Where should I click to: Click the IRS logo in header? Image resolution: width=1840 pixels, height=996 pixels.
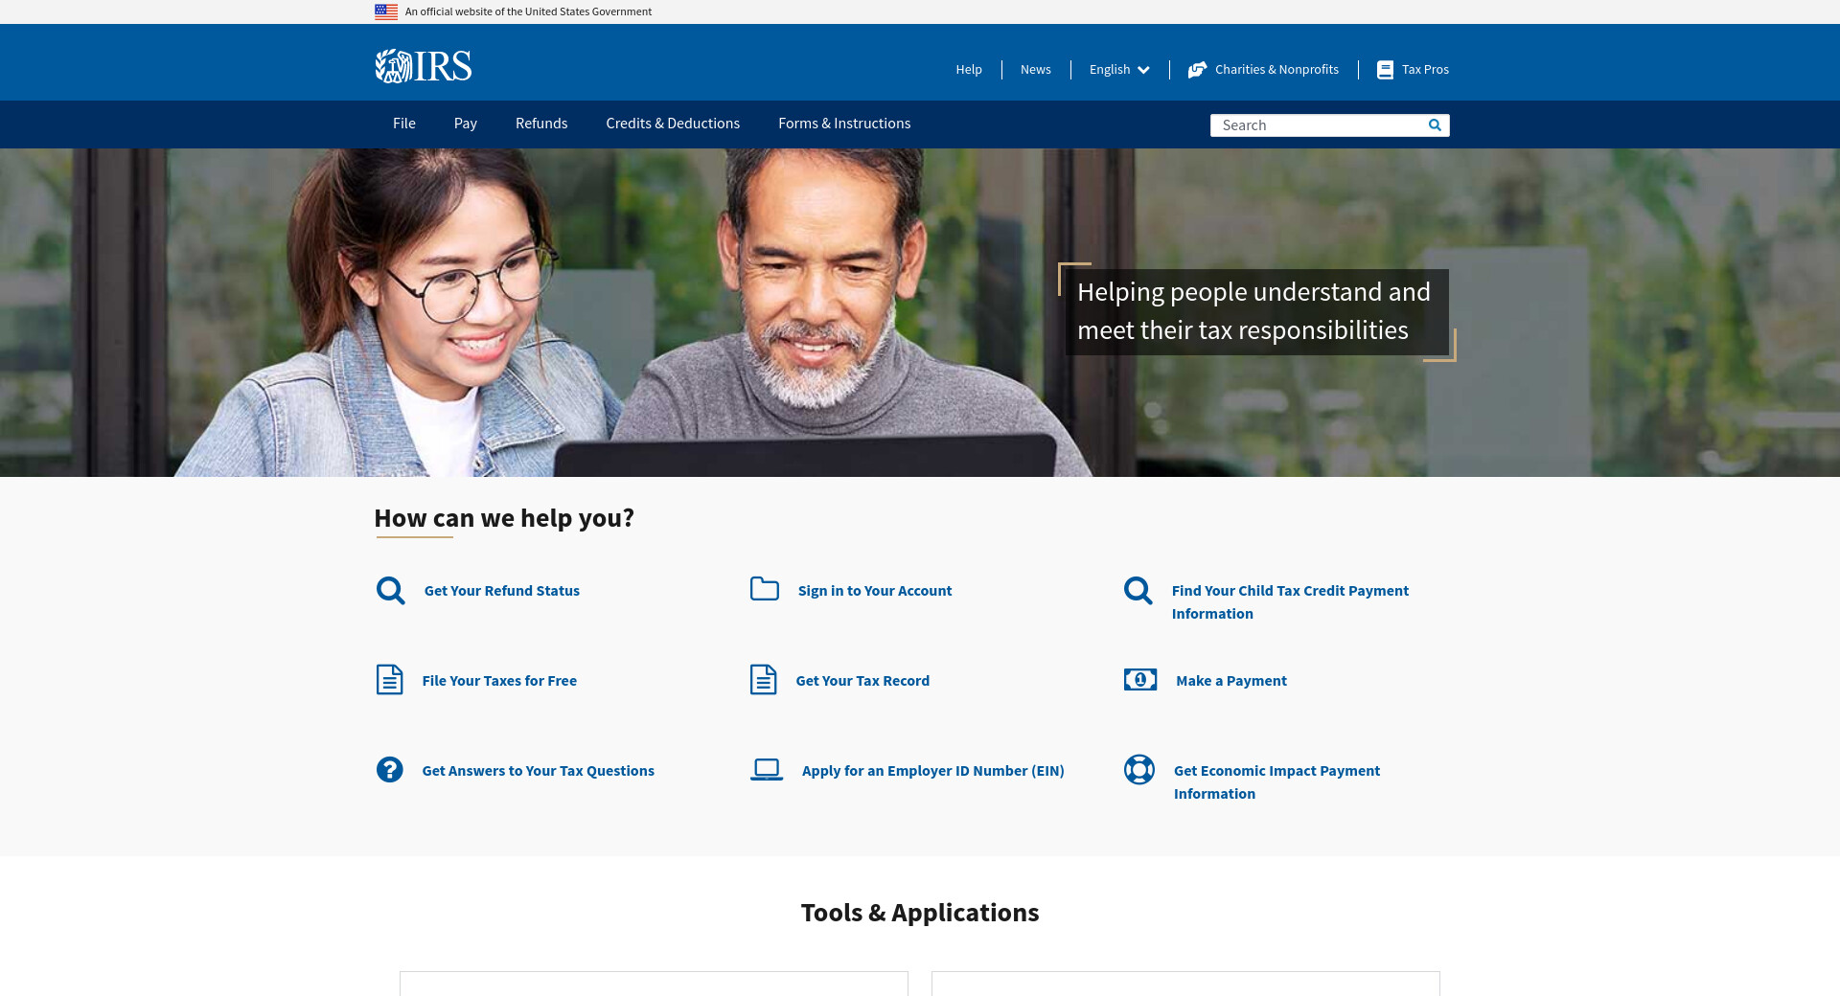pos(423,66)
